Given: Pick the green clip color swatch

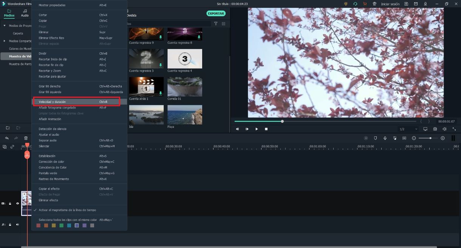Looking at the screenshot, I should pos(61,225).
